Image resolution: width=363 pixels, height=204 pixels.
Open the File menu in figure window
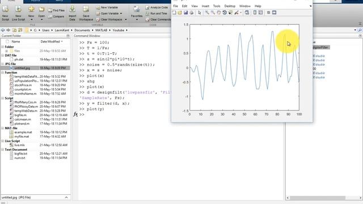coord(175,6)
